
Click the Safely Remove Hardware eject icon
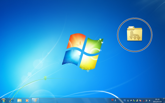[128, 101]
